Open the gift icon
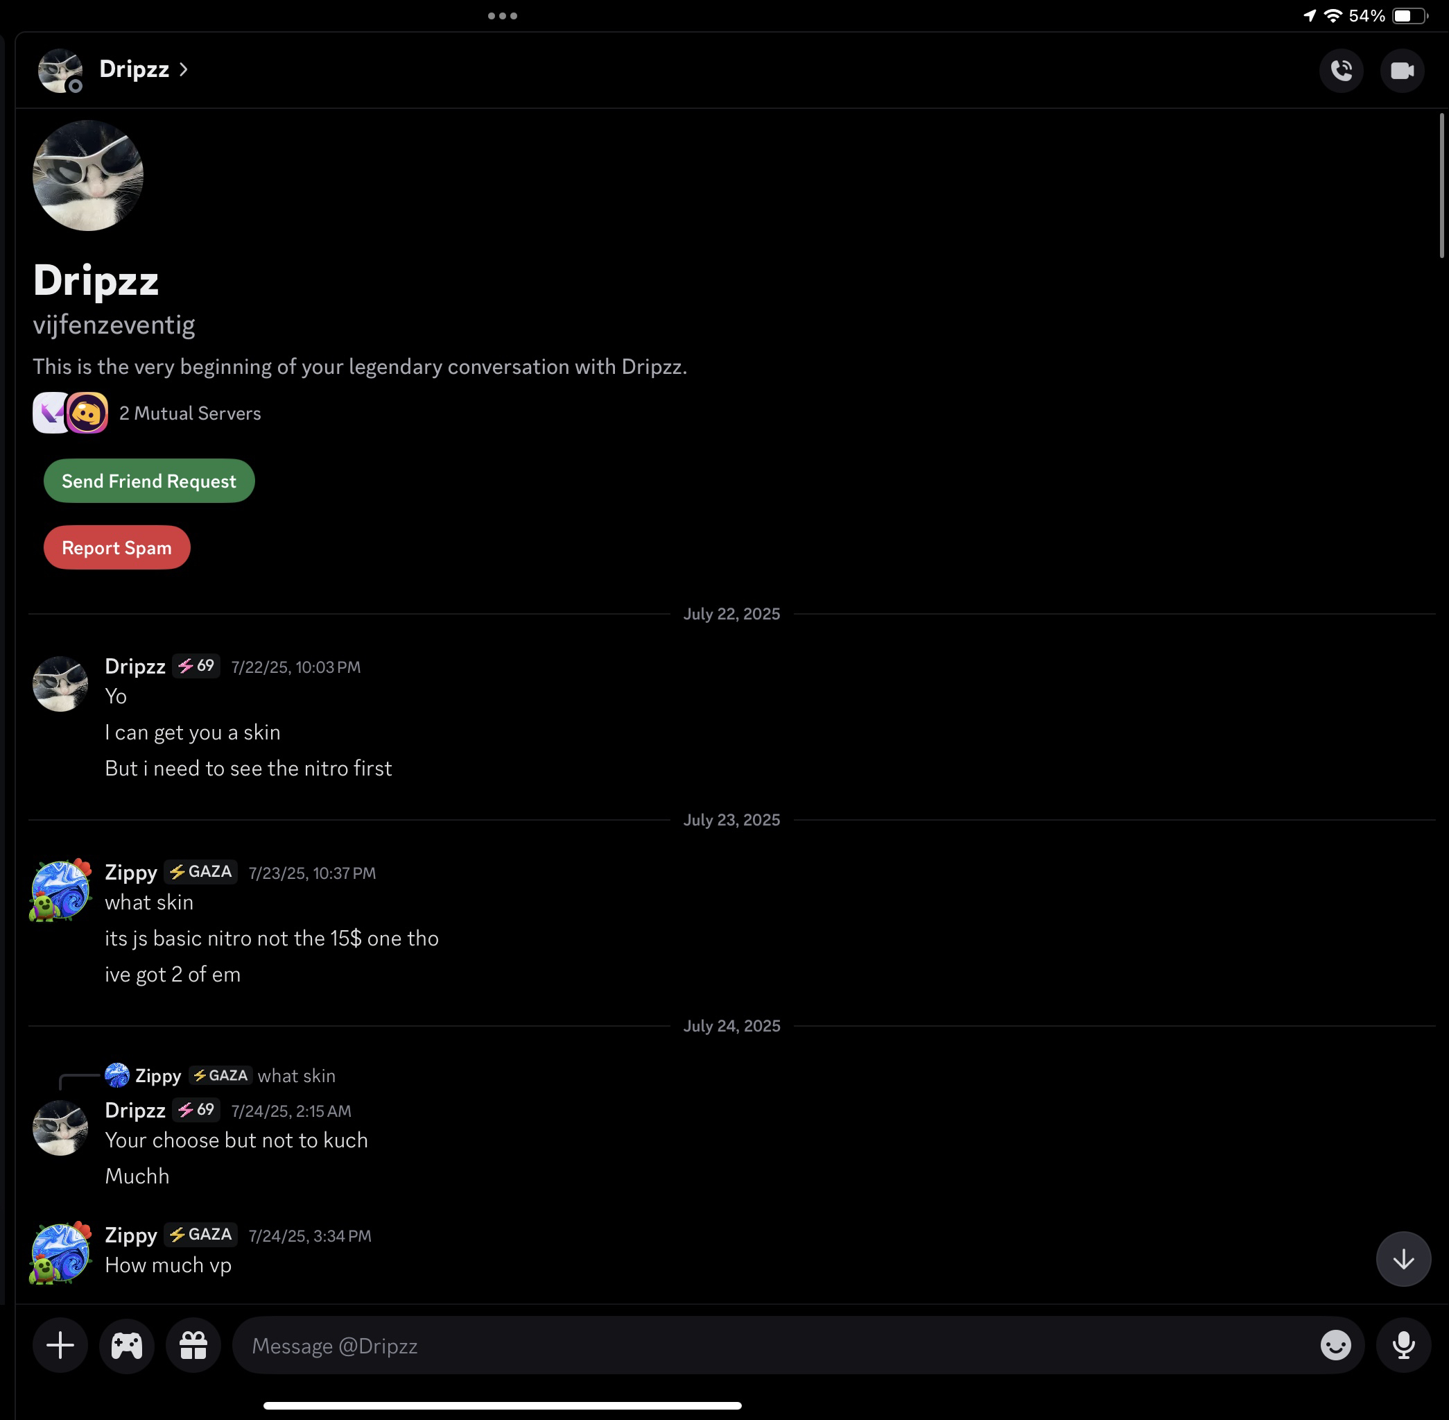Viewport: 1449px width, 1420px height. (193, 1345)
